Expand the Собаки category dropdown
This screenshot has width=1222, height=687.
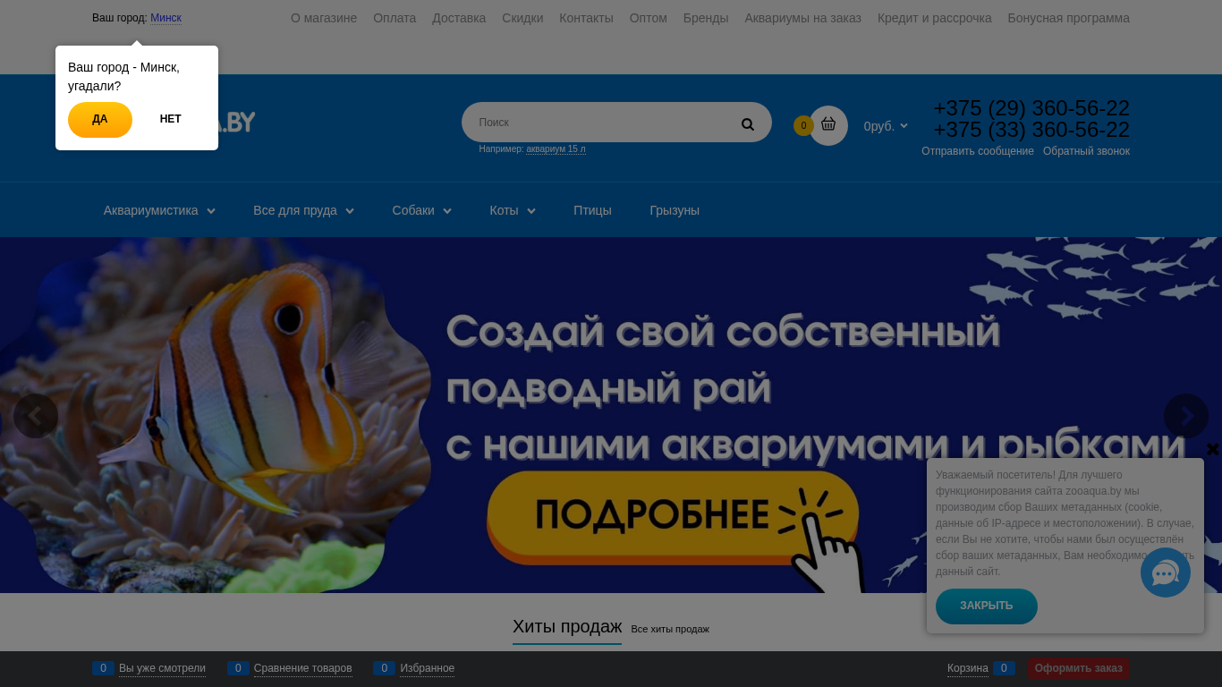421,210
